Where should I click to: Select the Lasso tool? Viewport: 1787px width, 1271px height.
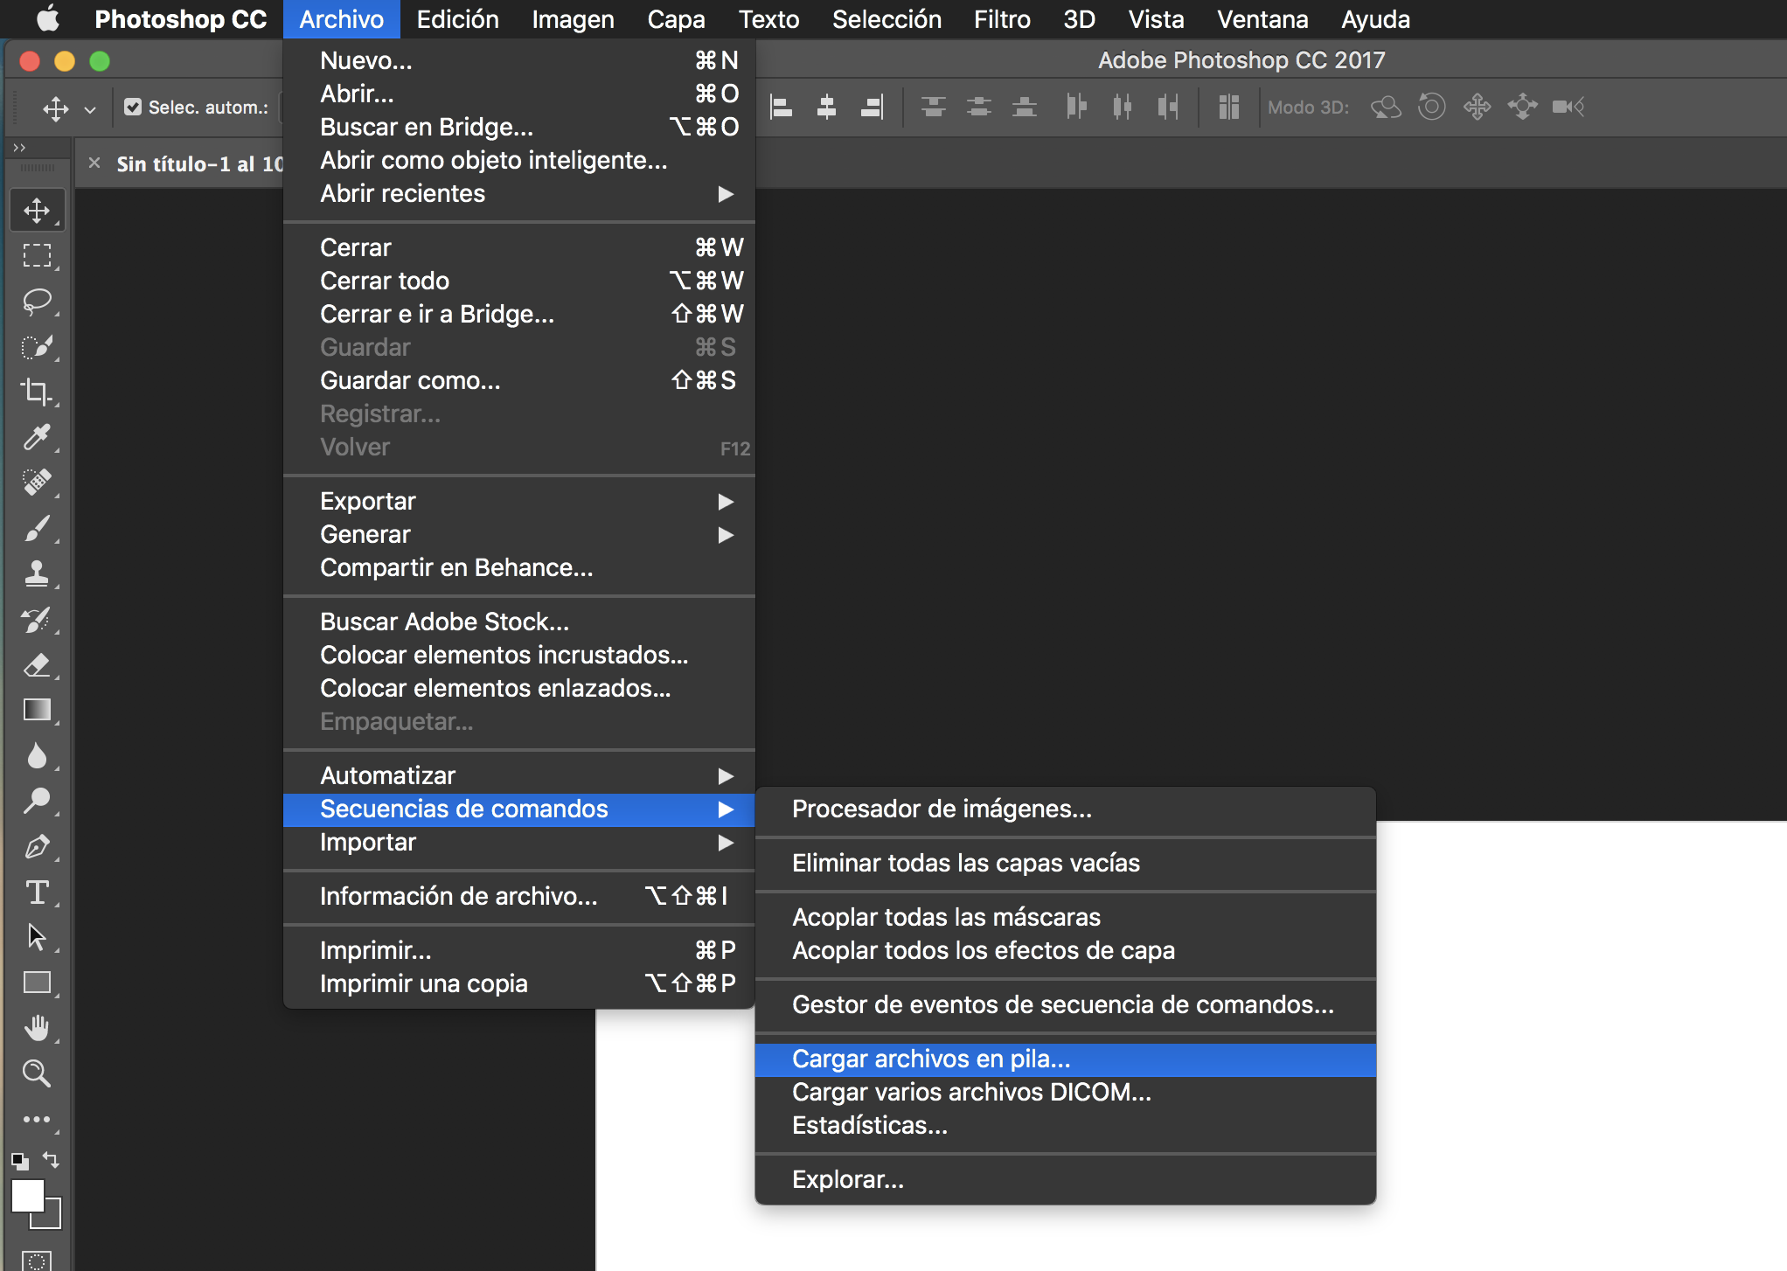37,302
